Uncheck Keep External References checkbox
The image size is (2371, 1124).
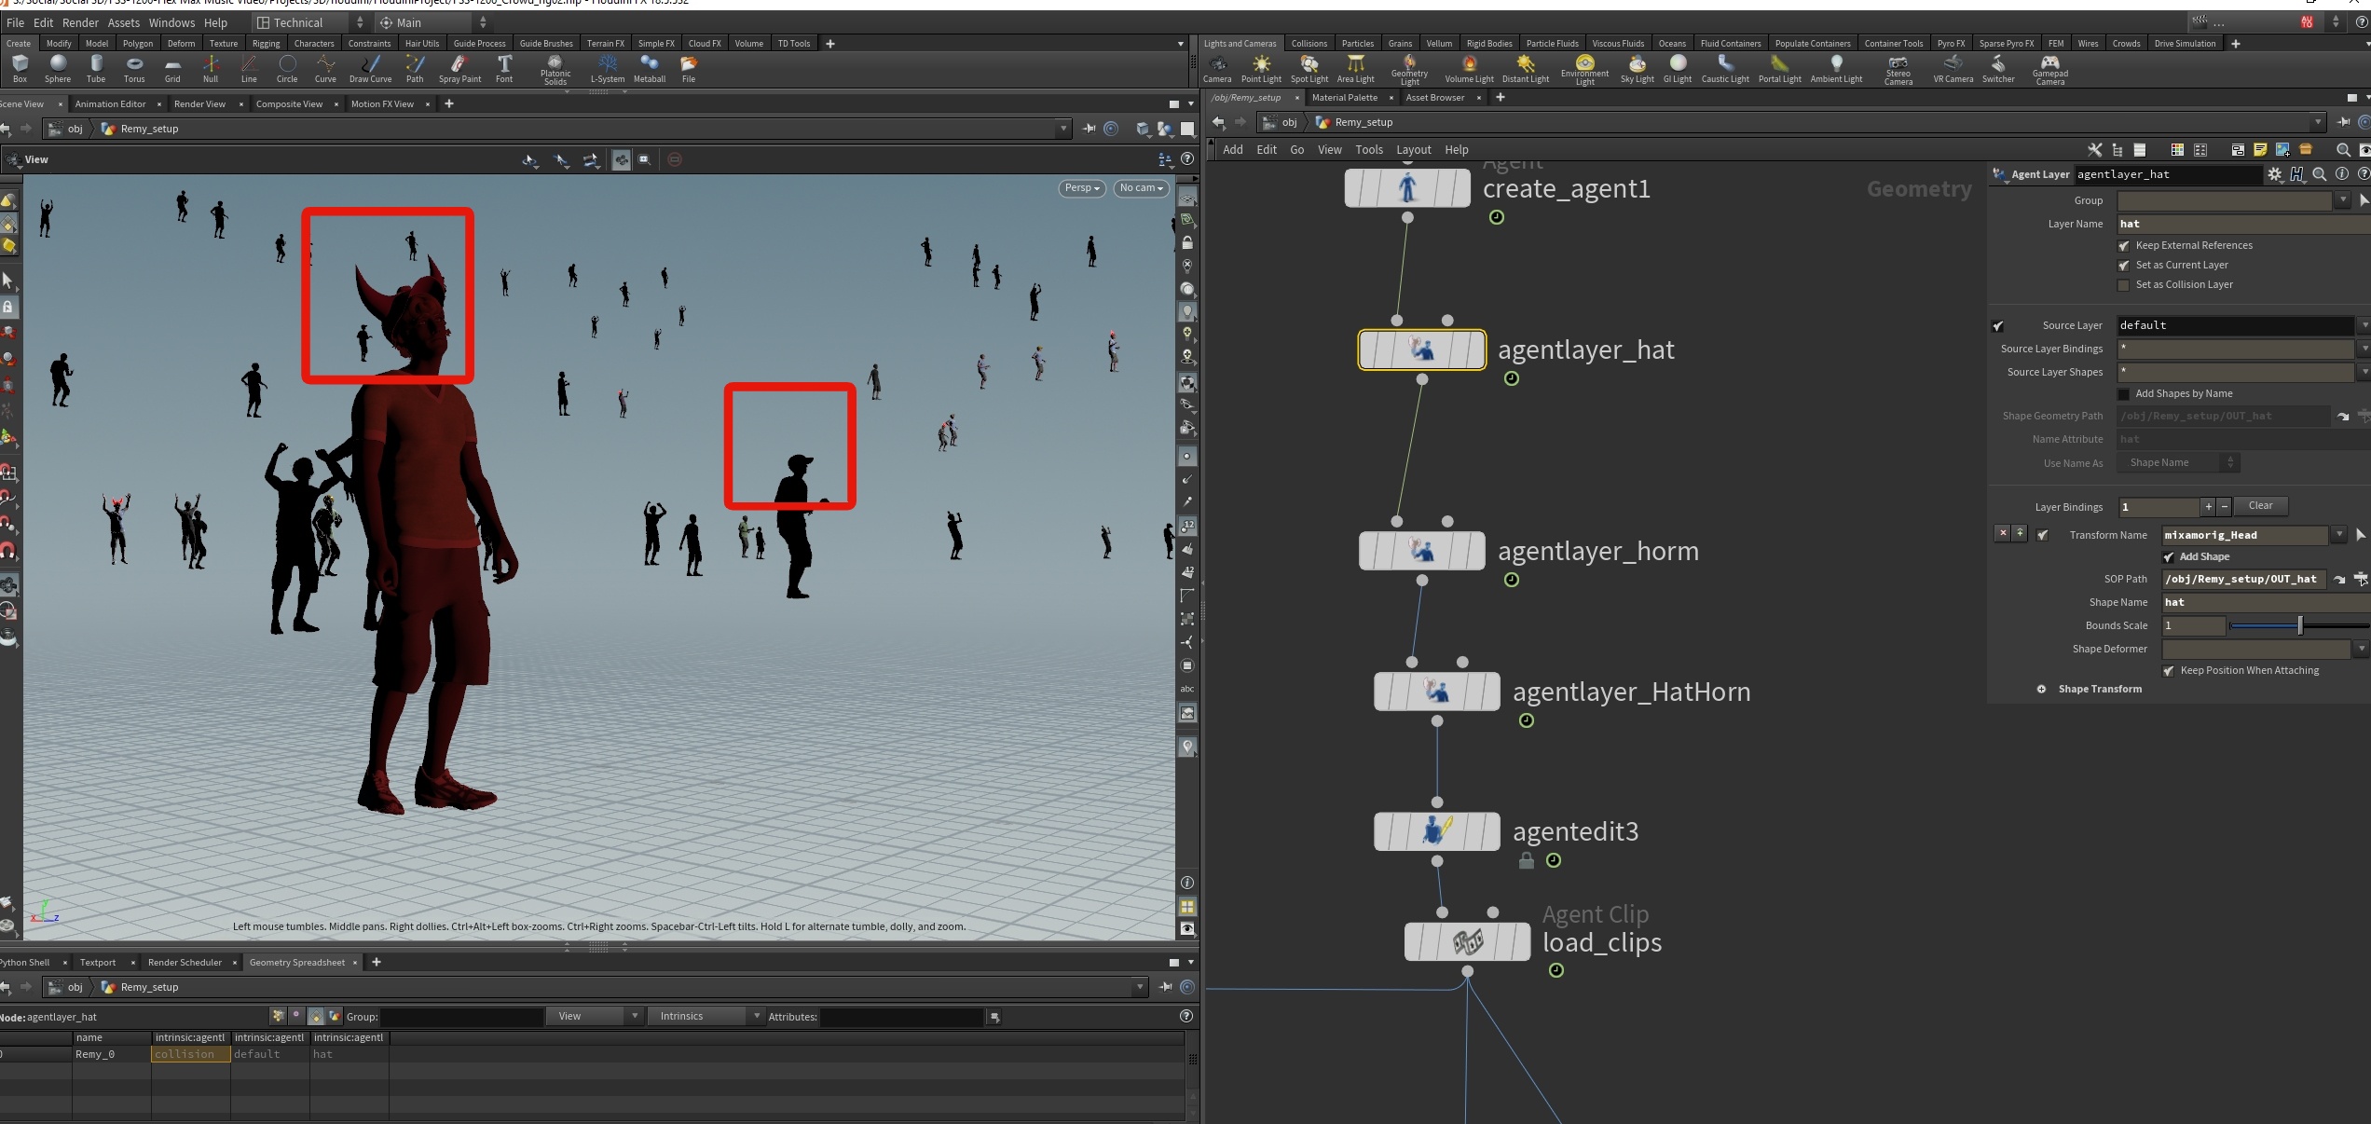(x=2123, y=246)
